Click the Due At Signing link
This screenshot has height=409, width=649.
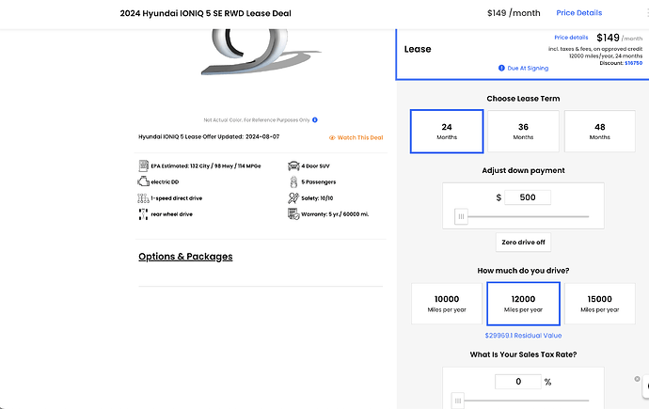(x=528, y=69)
